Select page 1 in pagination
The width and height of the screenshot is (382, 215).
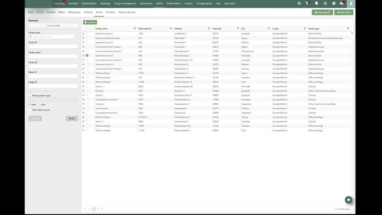click(94, 209)
